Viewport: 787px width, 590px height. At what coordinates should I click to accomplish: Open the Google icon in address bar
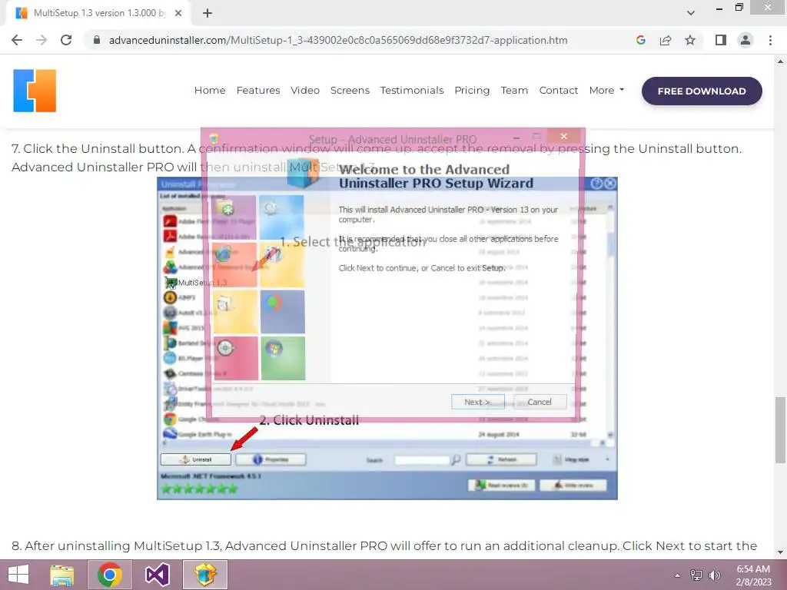pos(640,40)
